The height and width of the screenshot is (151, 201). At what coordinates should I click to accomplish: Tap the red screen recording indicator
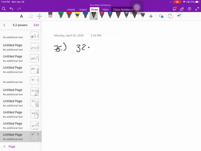[x=177, y=2]
